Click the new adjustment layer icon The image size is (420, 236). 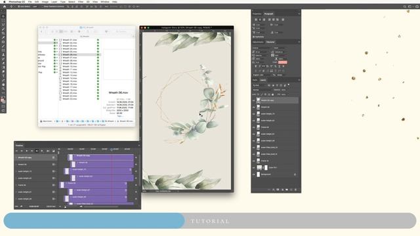click(x=282, y=189)
